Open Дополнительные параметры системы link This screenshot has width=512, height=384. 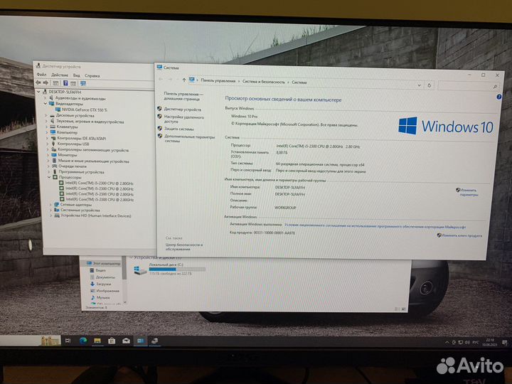(x=190, y=139)
